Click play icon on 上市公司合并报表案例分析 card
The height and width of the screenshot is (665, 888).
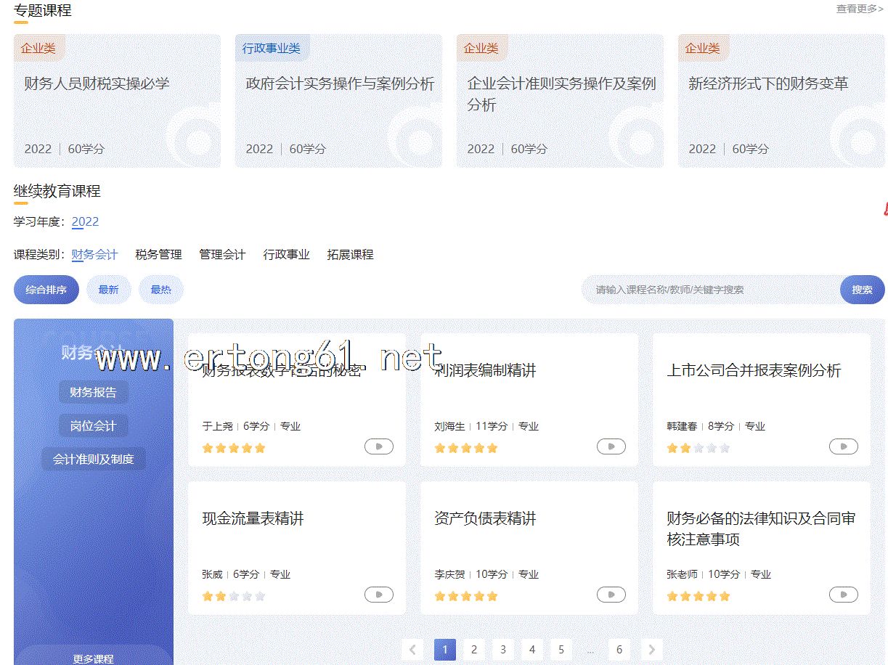tap(843, 446)
